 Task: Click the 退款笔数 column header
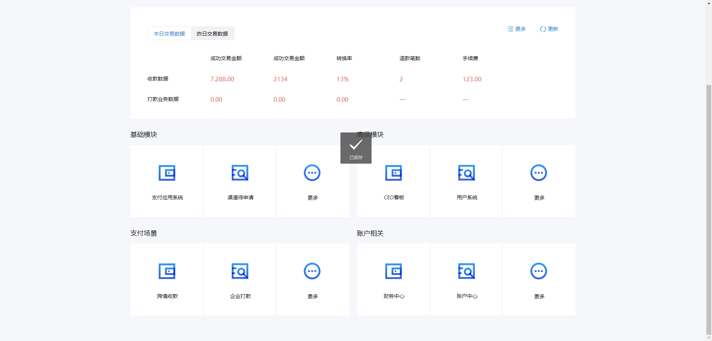pyautogui.click(x=410, y=58)
